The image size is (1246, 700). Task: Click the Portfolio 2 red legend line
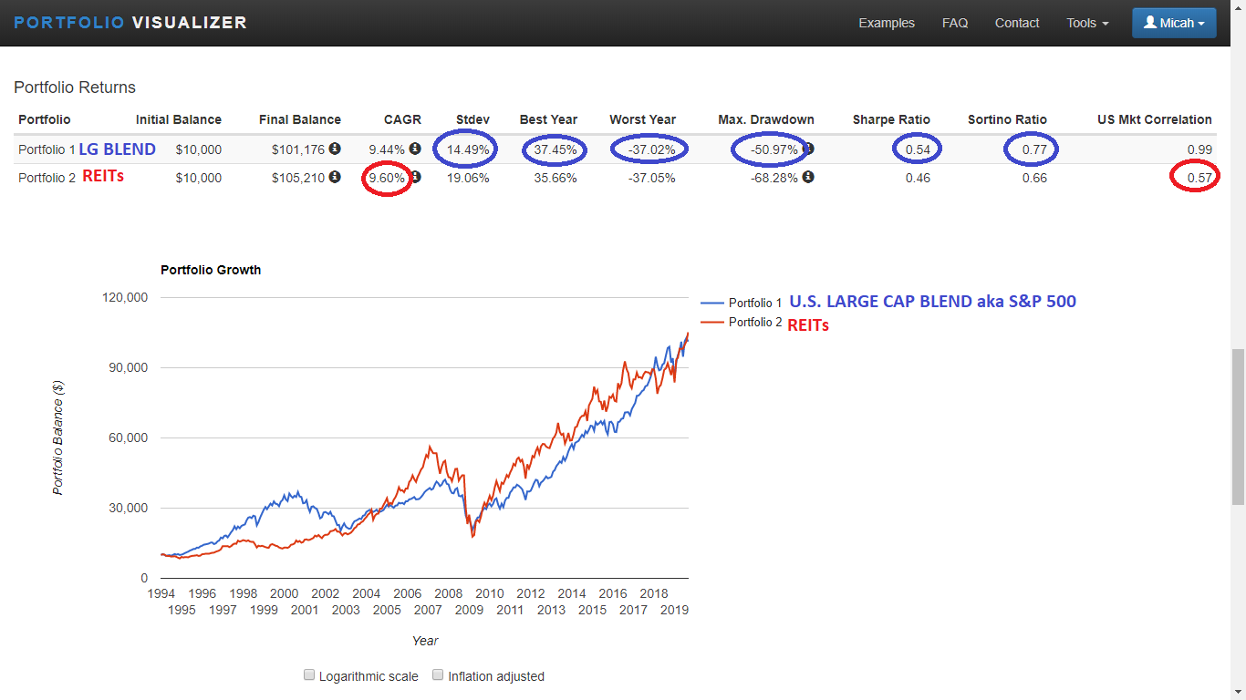[x=712, y=322]
